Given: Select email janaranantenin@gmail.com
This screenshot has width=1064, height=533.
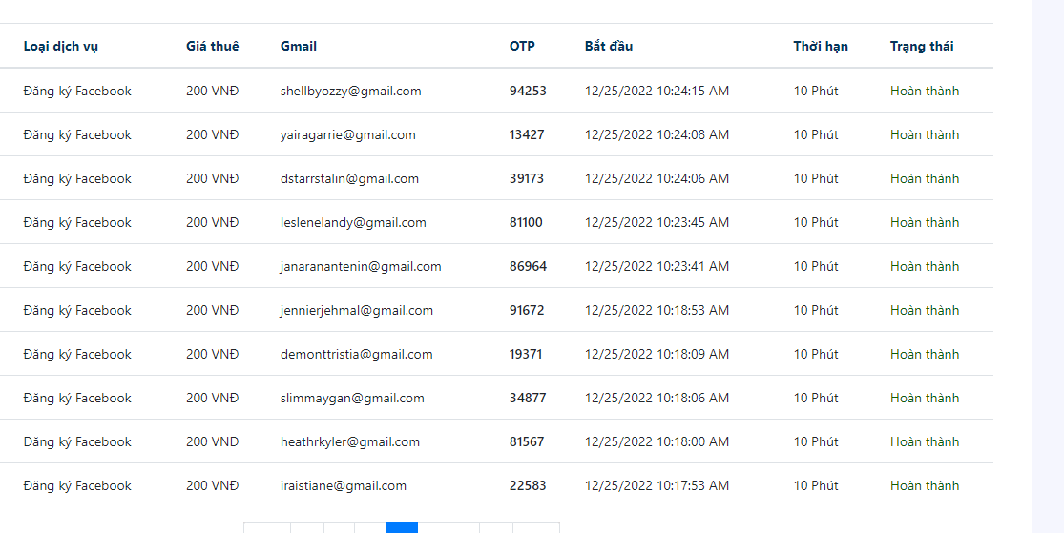Looking at the screenshot, I should pyautogui.click(x=361, y=267).
